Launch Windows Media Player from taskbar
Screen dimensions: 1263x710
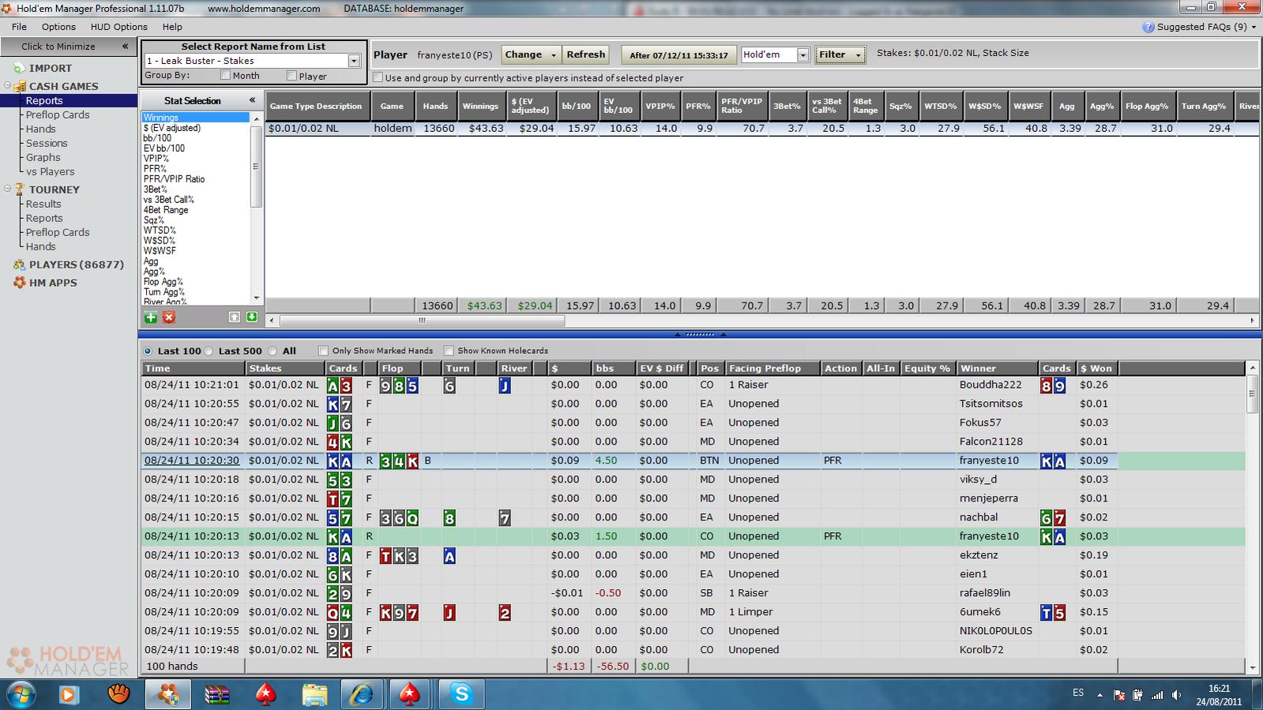(x=69, y=694)
